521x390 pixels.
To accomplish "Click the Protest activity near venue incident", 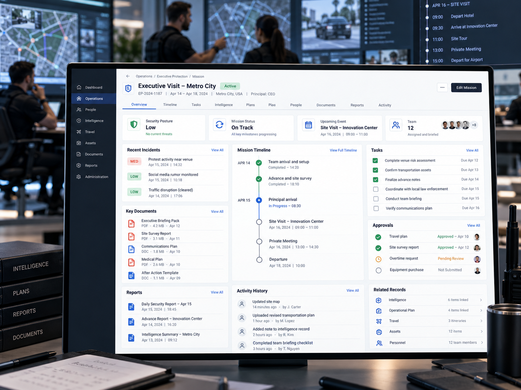I will pyautogui.click(x=175, y=162).
